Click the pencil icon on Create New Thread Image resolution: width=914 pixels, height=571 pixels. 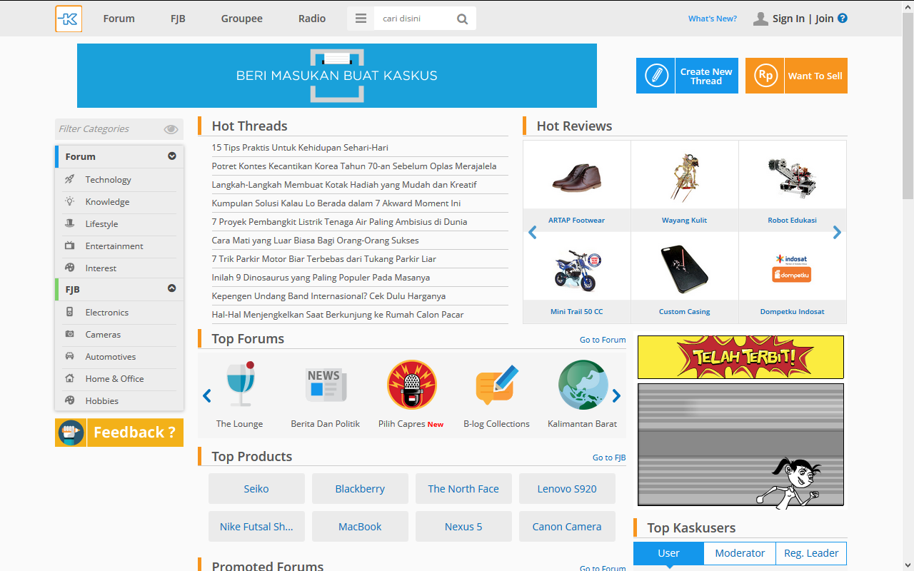656,76
